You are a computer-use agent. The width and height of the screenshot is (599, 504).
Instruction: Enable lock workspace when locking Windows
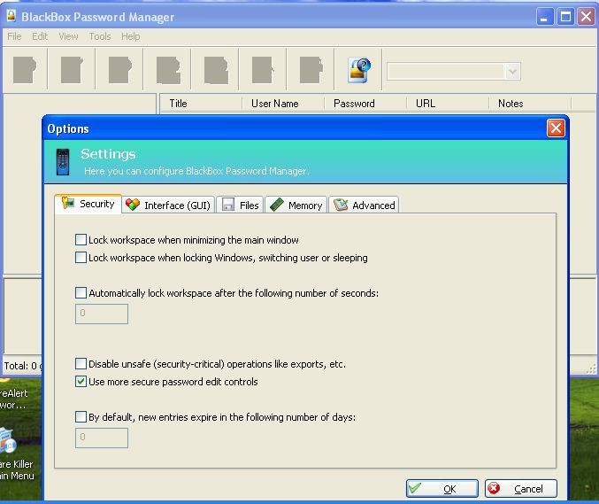pyautogui.click(x=81, y=258)
